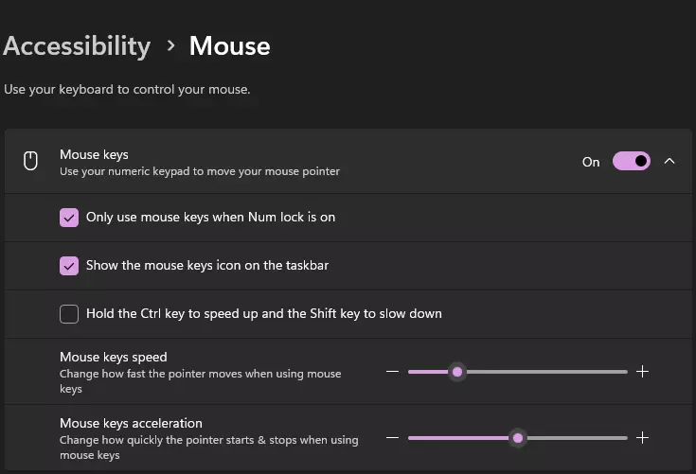Click the breadcrumb arrow between Accessibility and Mouse

[170, 45]
